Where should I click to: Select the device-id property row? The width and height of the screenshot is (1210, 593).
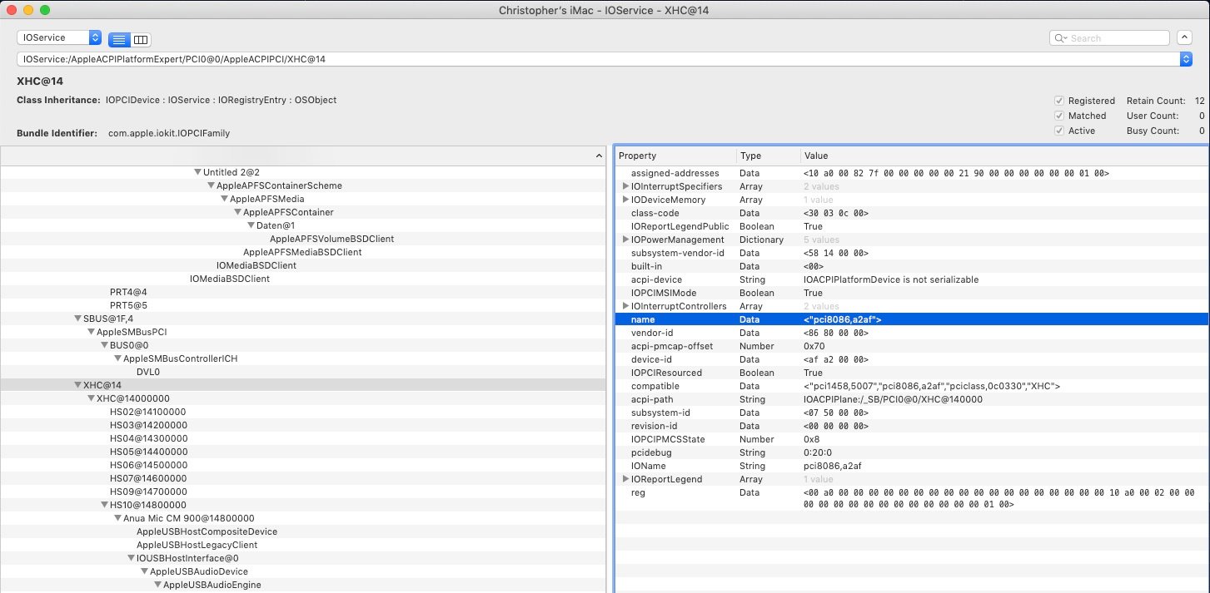click(x=650, y=359)
